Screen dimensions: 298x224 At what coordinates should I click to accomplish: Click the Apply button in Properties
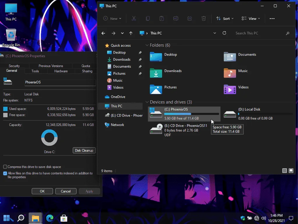point(89,191)
